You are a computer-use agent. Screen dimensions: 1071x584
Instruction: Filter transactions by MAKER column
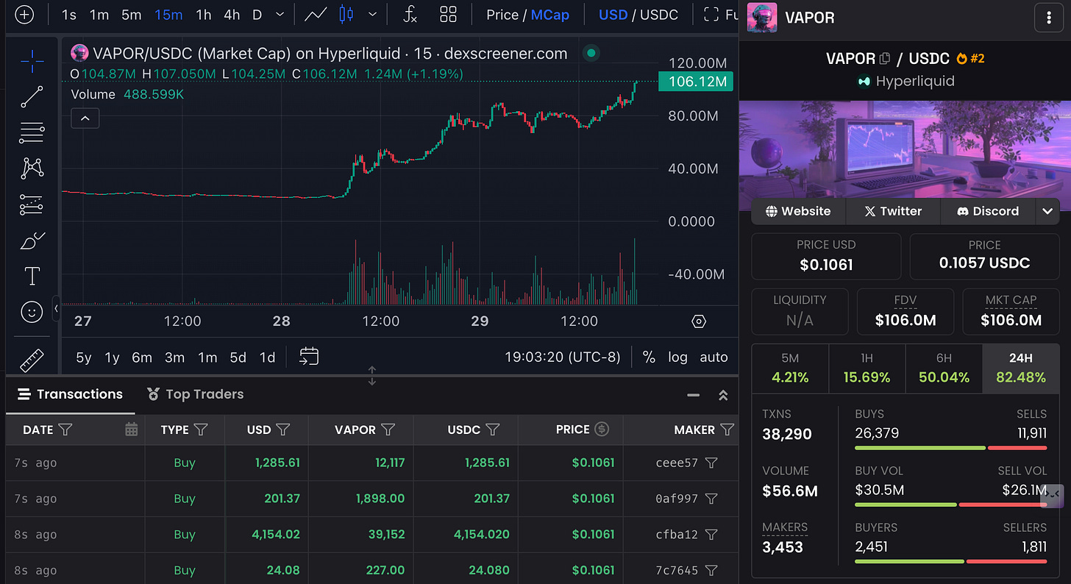click(x=727, y=430)
